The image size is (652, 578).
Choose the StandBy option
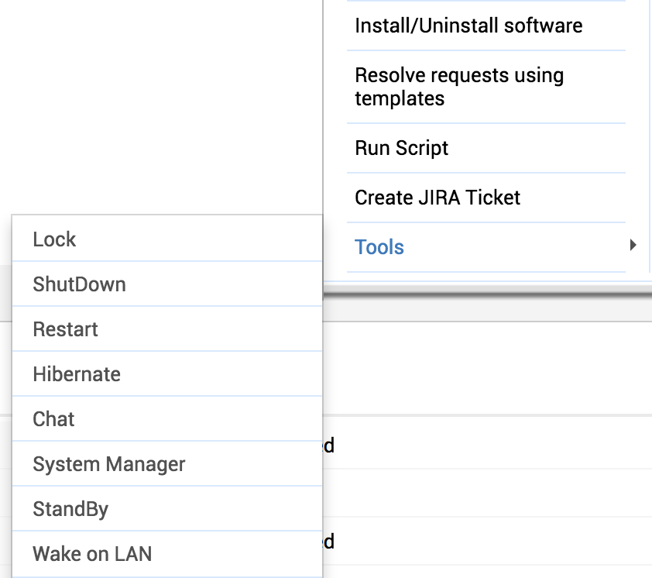(70, 509)
